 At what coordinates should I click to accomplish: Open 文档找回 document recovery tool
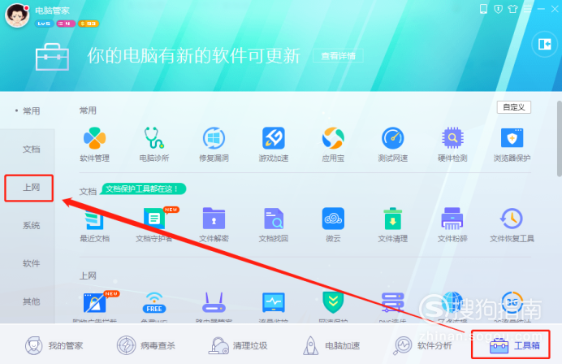(x=274, y=225)
